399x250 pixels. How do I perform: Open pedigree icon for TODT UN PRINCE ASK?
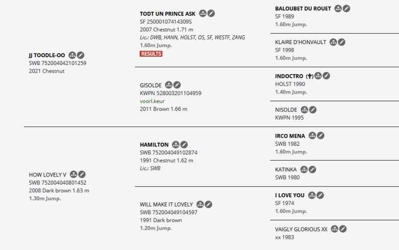[x=203, y=13]
